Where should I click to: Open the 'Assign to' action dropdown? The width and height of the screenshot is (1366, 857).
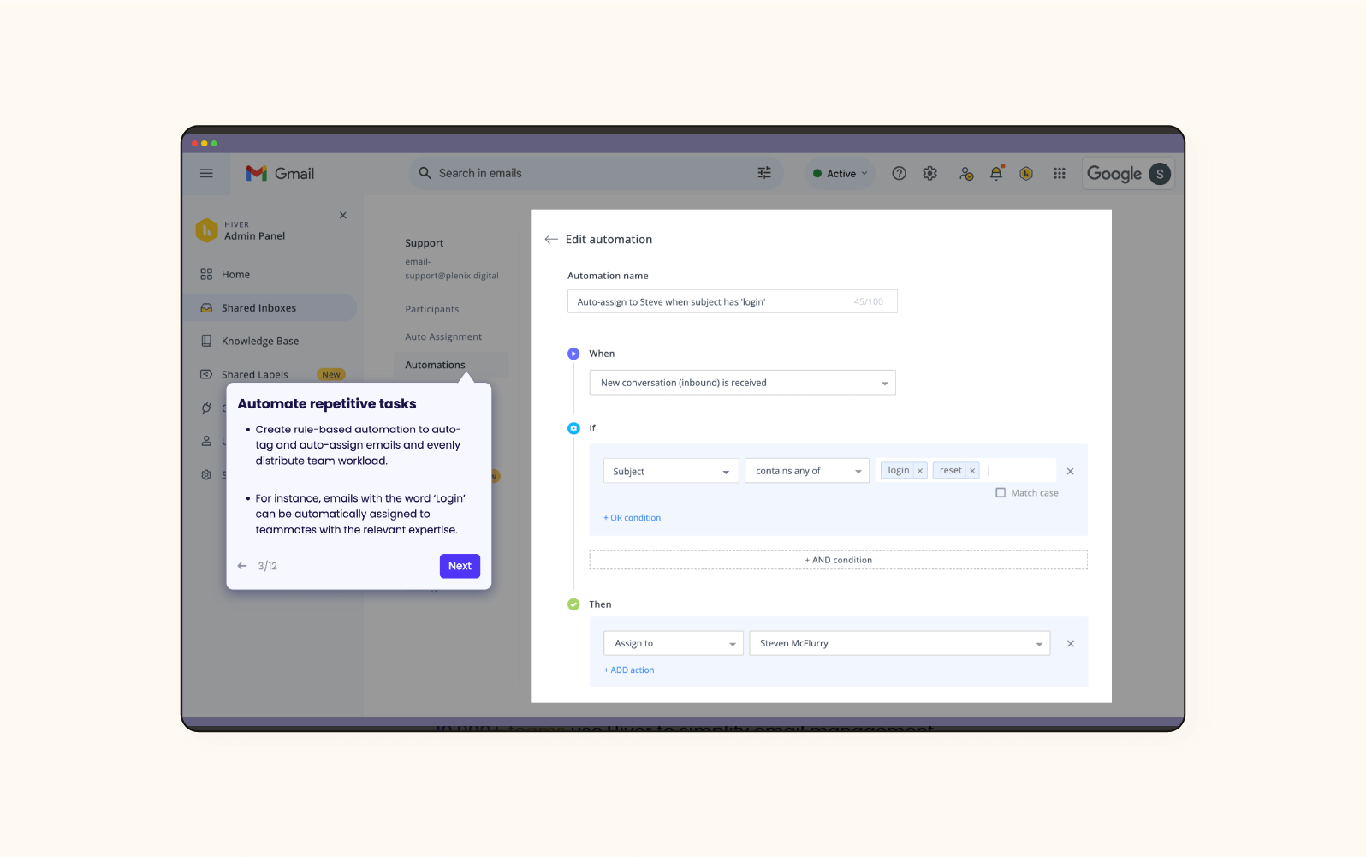coord(674,643)
